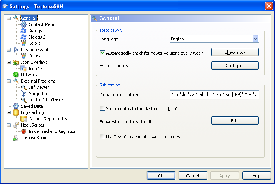Click the General wrench icon in tree
The image size is (275, 184).
(x=16, y=18)
